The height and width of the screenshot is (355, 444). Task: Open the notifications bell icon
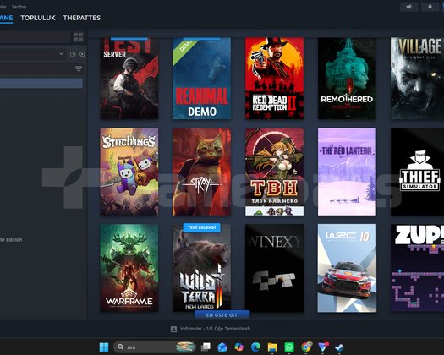430,7
